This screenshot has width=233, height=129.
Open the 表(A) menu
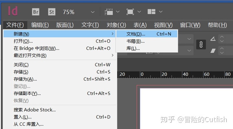140,25
